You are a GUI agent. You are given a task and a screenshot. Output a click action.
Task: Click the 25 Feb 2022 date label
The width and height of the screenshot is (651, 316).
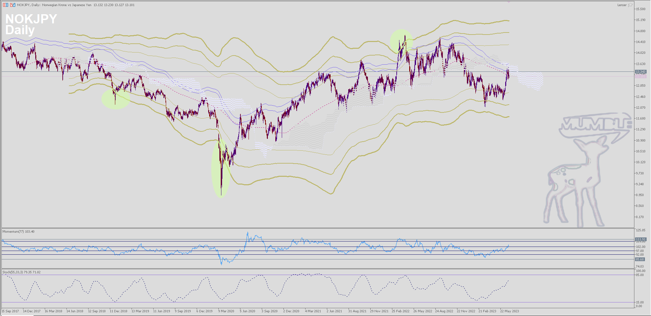coord(400,311)
